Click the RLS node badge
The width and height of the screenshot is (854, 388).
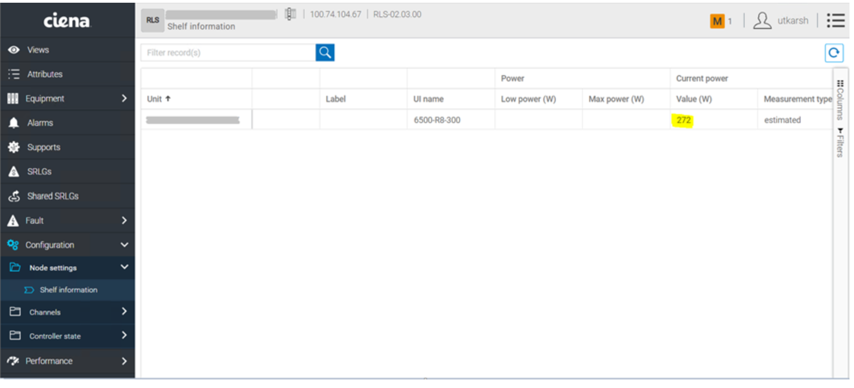tap(153, 20)
